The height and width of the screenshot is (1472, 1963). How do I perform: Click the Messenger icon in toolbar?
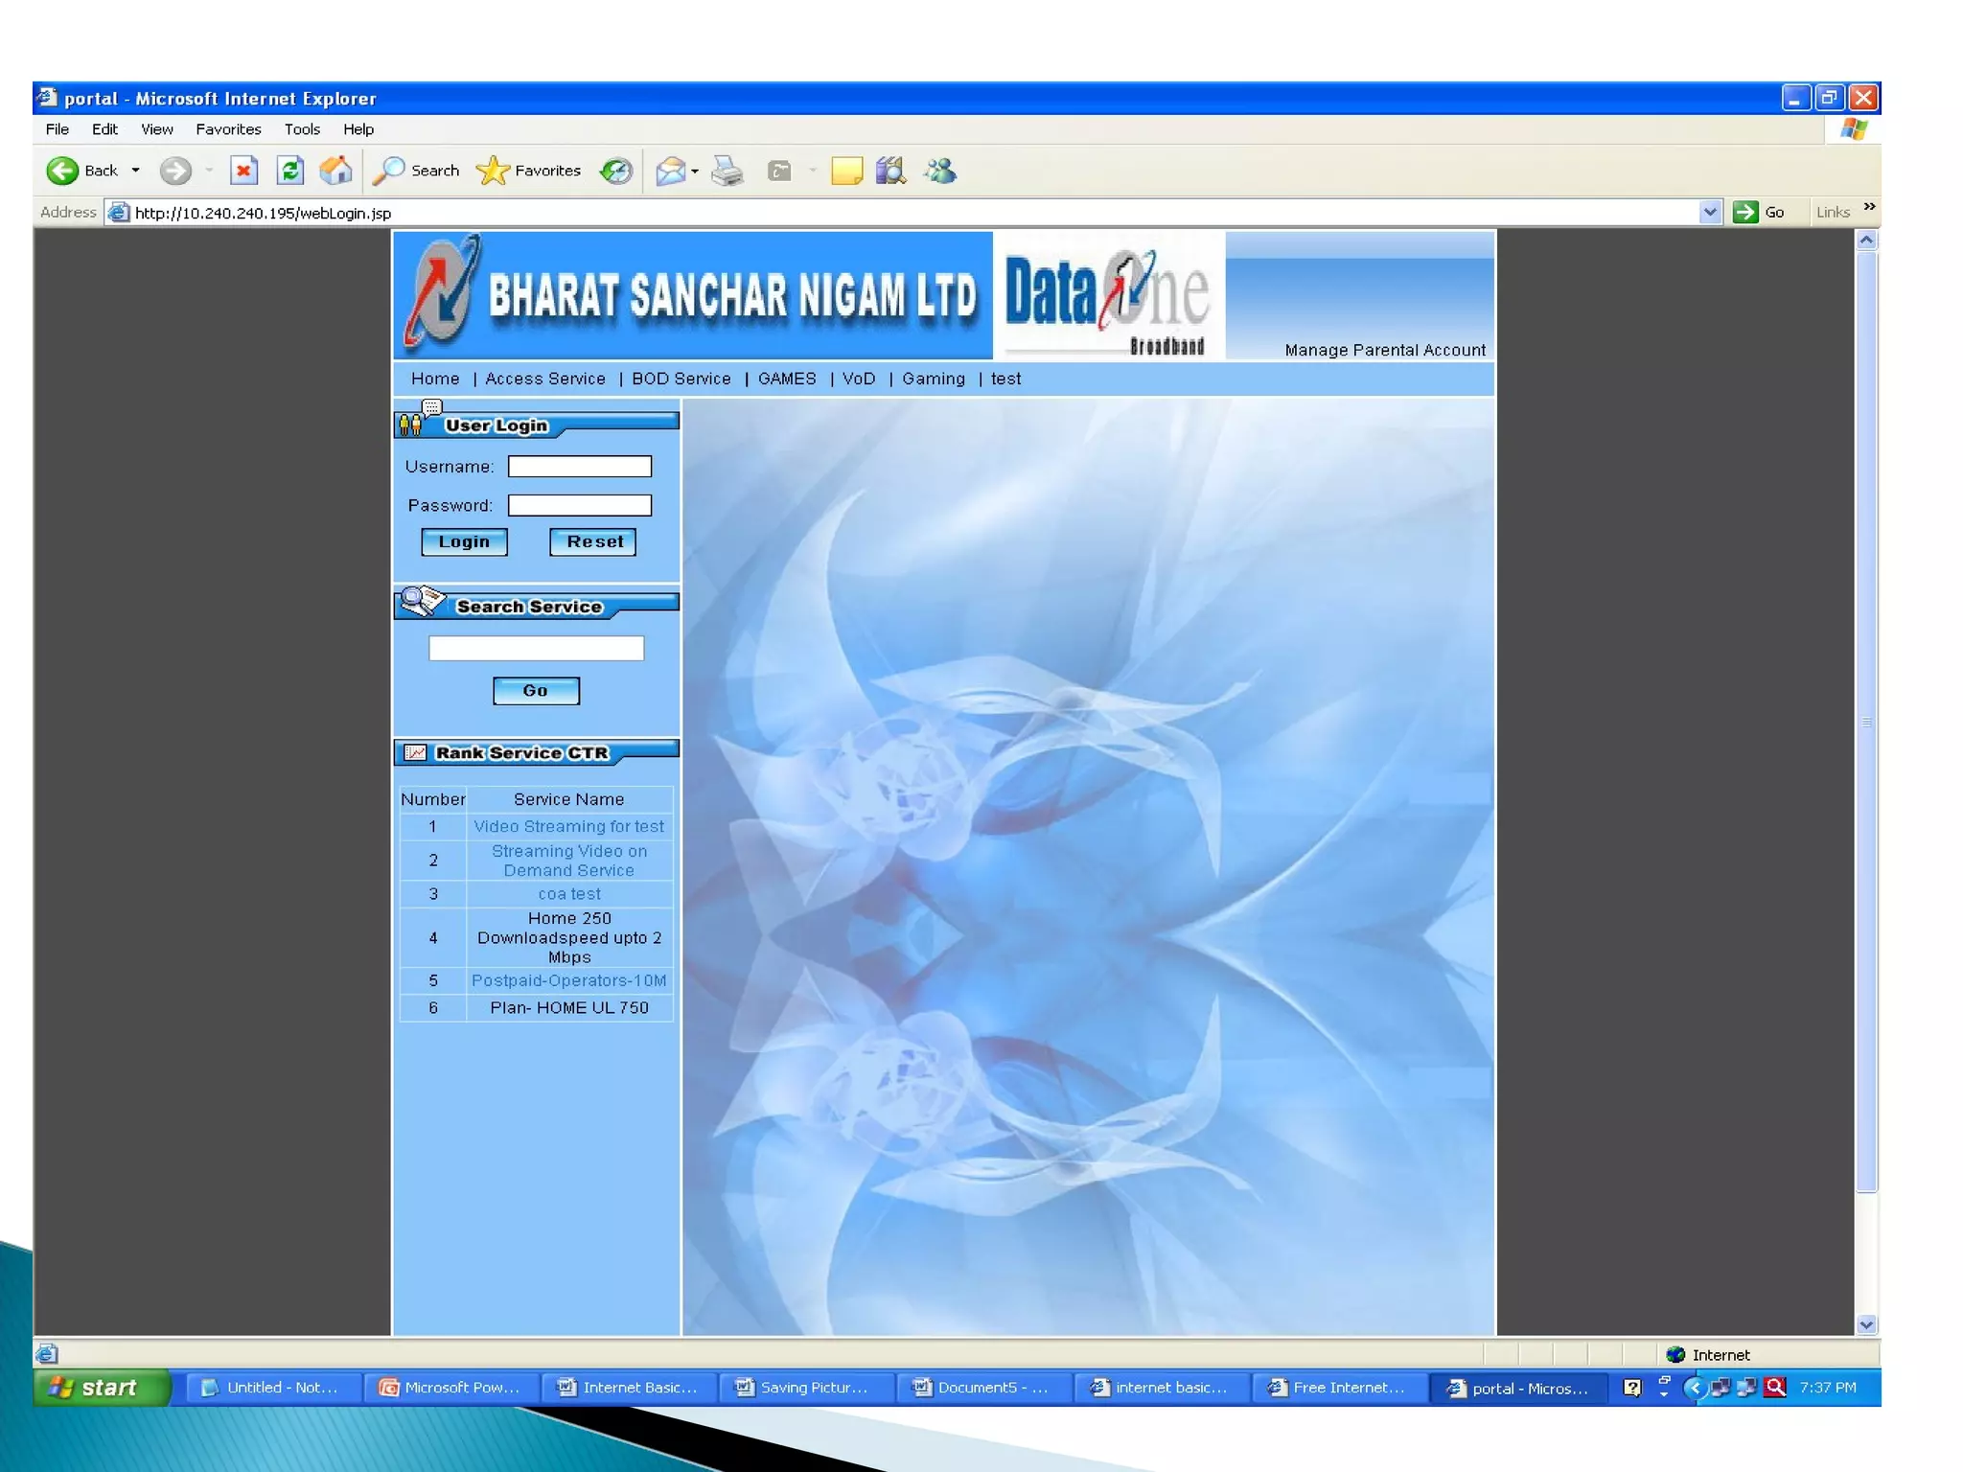[x=940, y=171]
